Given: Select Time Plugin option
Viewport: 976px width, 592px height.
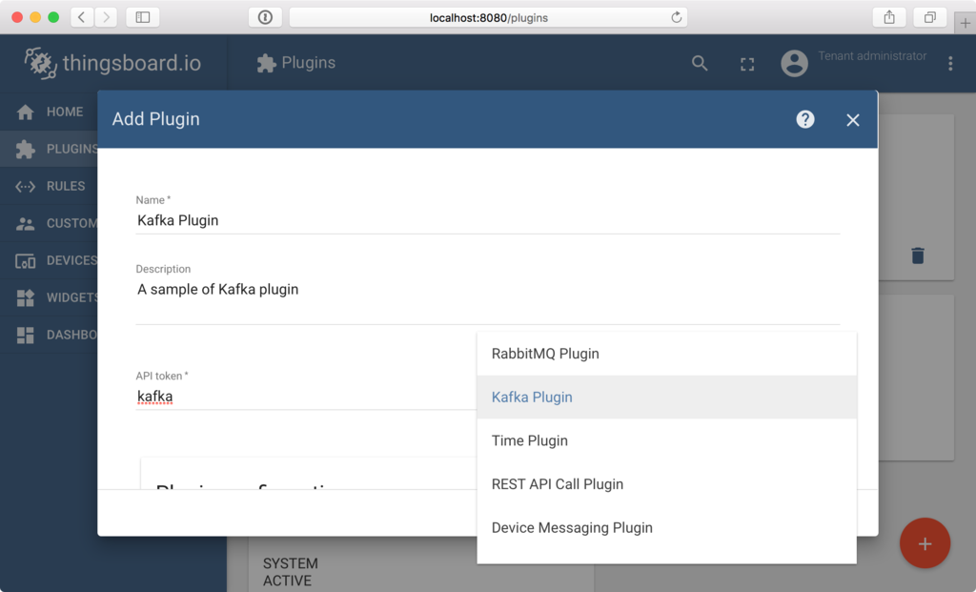Looking at the screenshot, I should tap(666, 440).
